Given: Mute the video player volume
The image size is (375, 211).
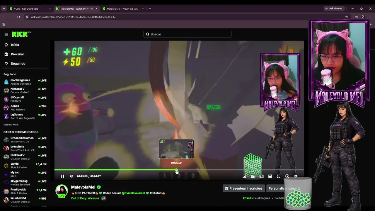Looking at the screenshot, I should [71, 176].
